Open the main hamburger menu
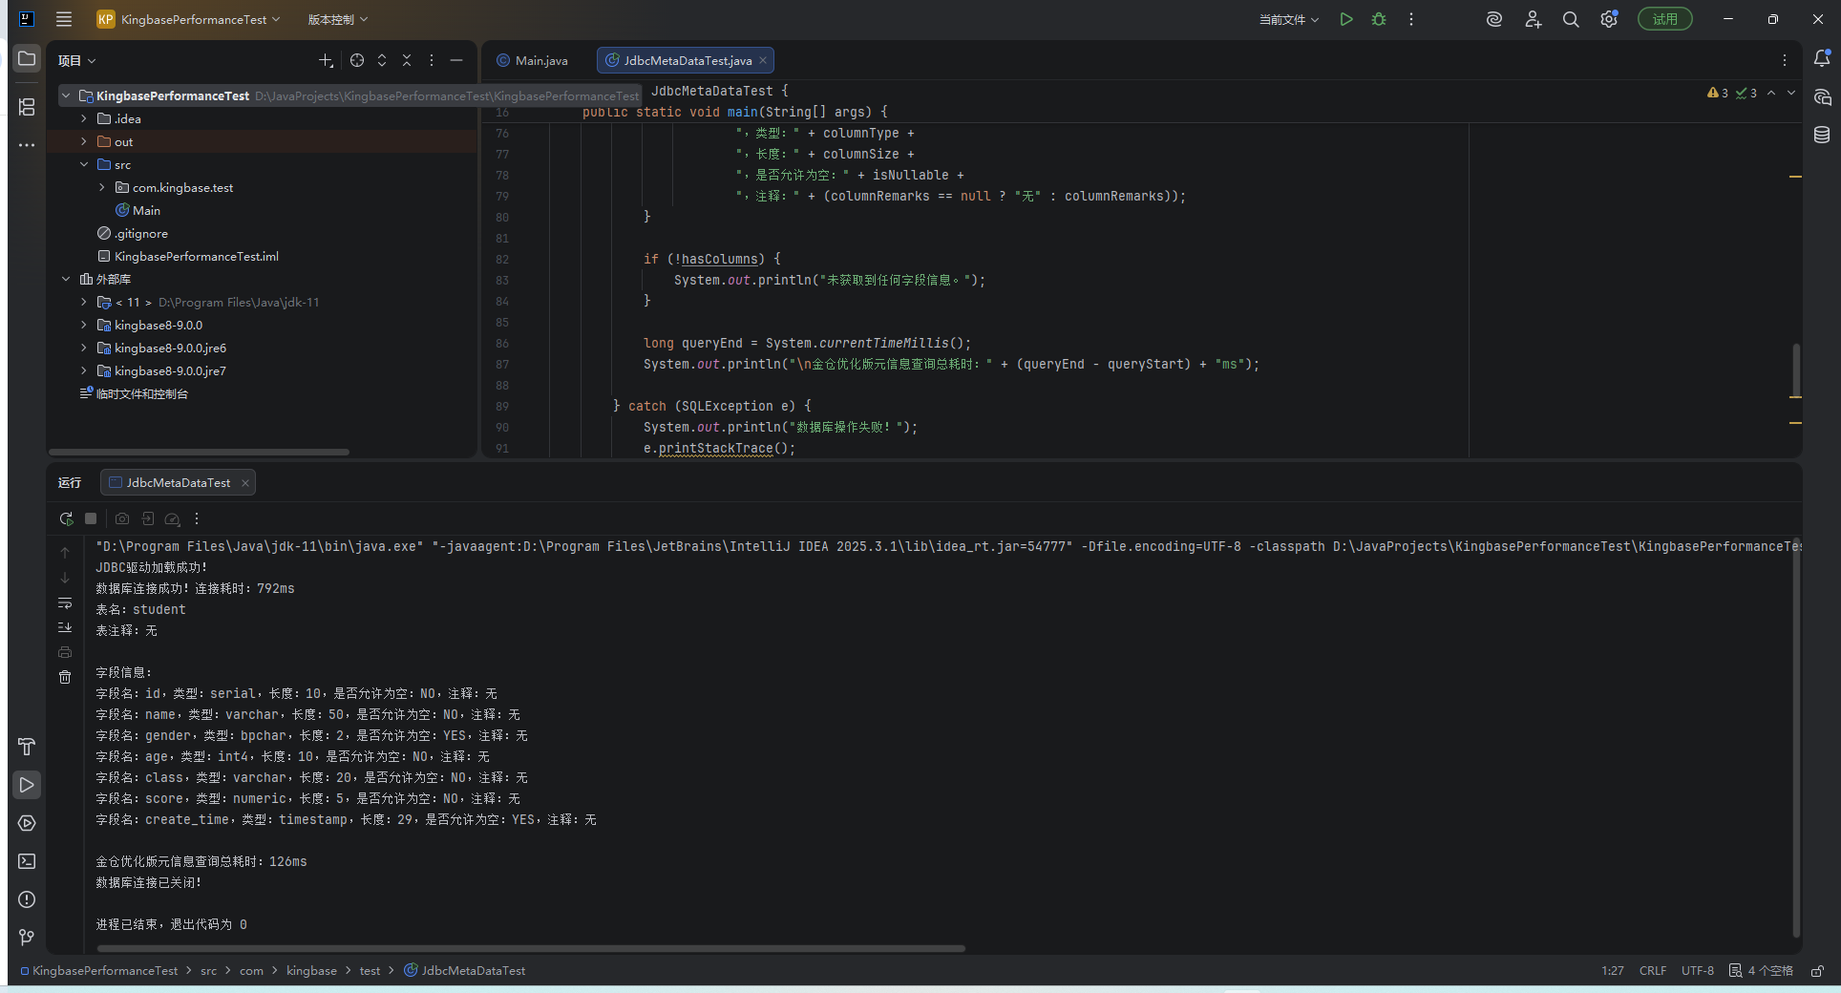This screenshot has width=1841, height=993. tap(64, 19)
